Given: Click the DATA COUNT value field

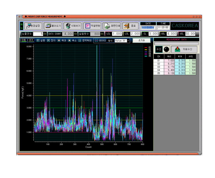Looking at the screenshot, I should (x=68, y=34).
